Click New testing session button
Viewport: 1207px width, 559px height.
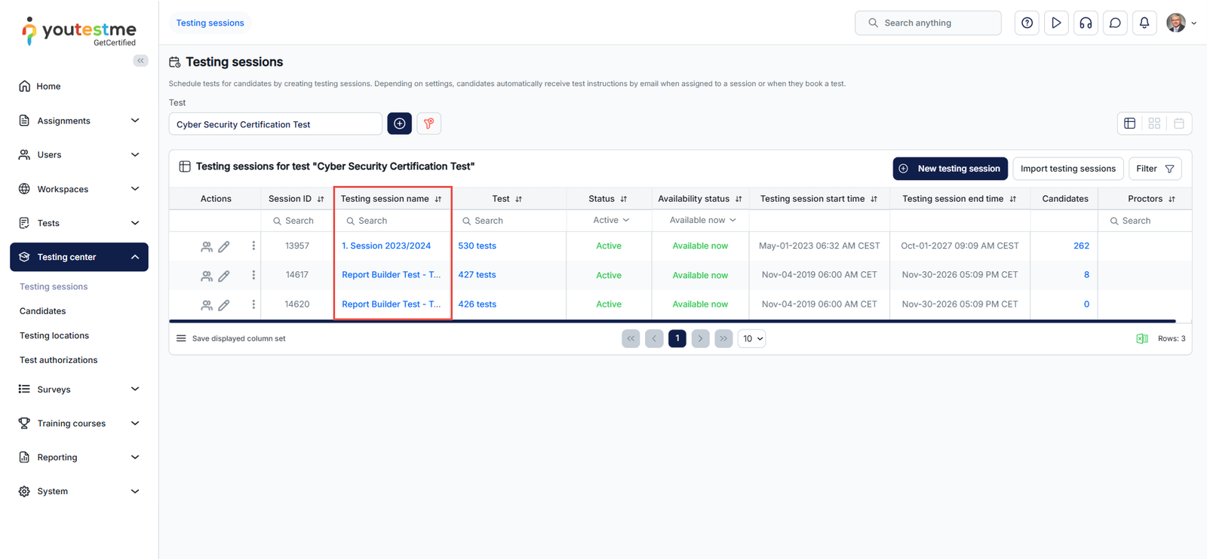(950, 169)
